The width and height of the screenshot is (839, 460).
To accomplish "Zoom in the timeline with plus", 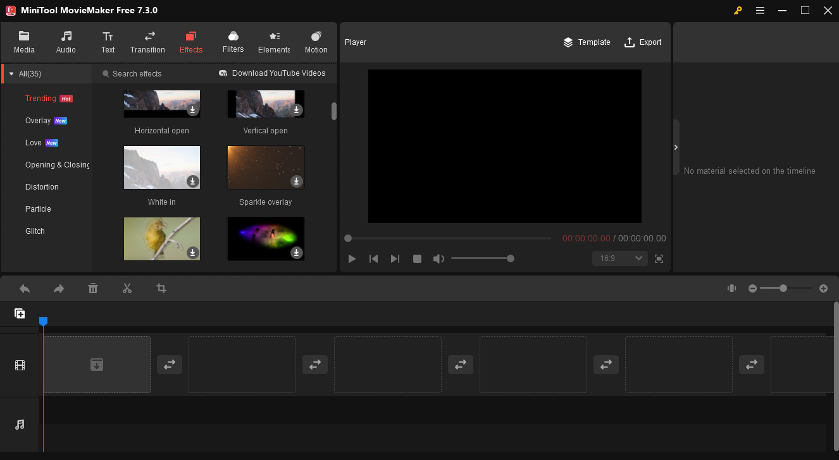I will pyautogui.click(x=823, y=288).
